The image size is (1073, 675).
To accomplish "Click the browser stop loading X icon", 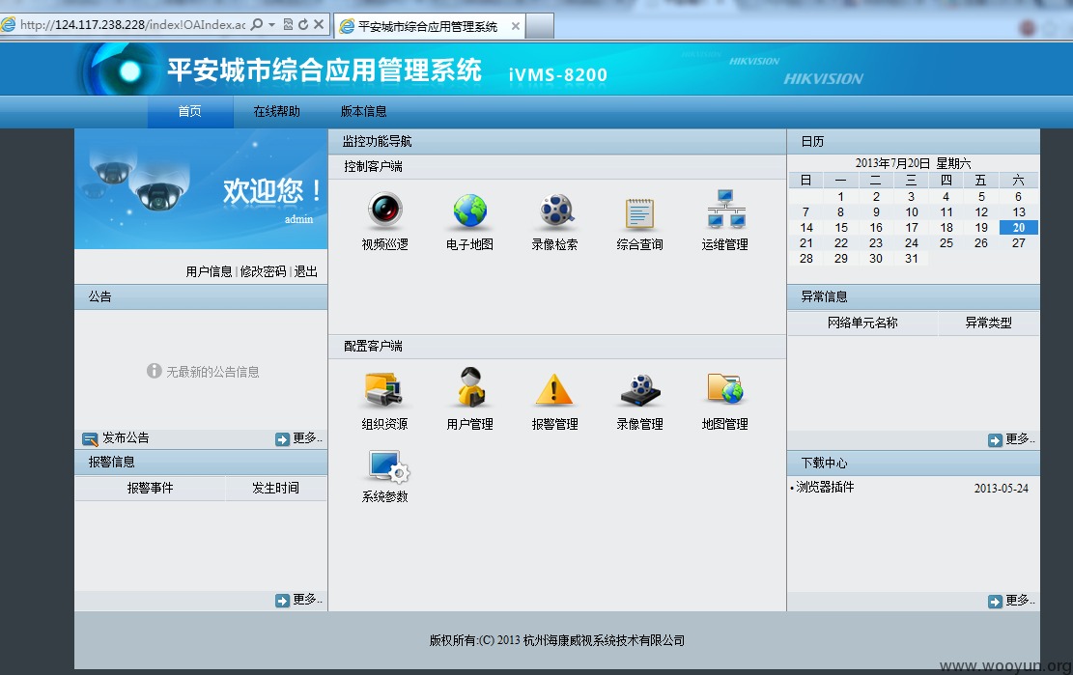I will coord(318,24).
